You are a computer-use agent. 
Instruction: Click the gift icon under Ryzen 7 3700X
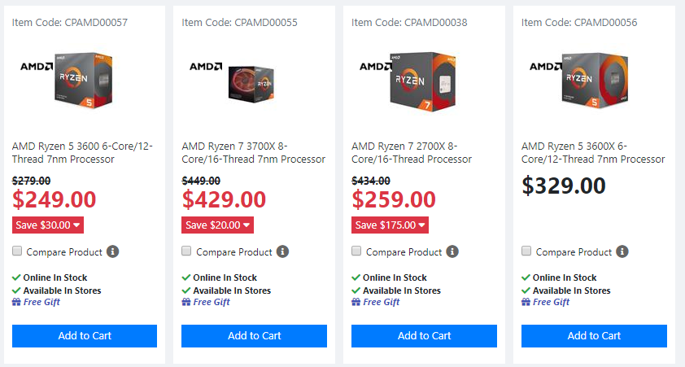tap(186, 302)
